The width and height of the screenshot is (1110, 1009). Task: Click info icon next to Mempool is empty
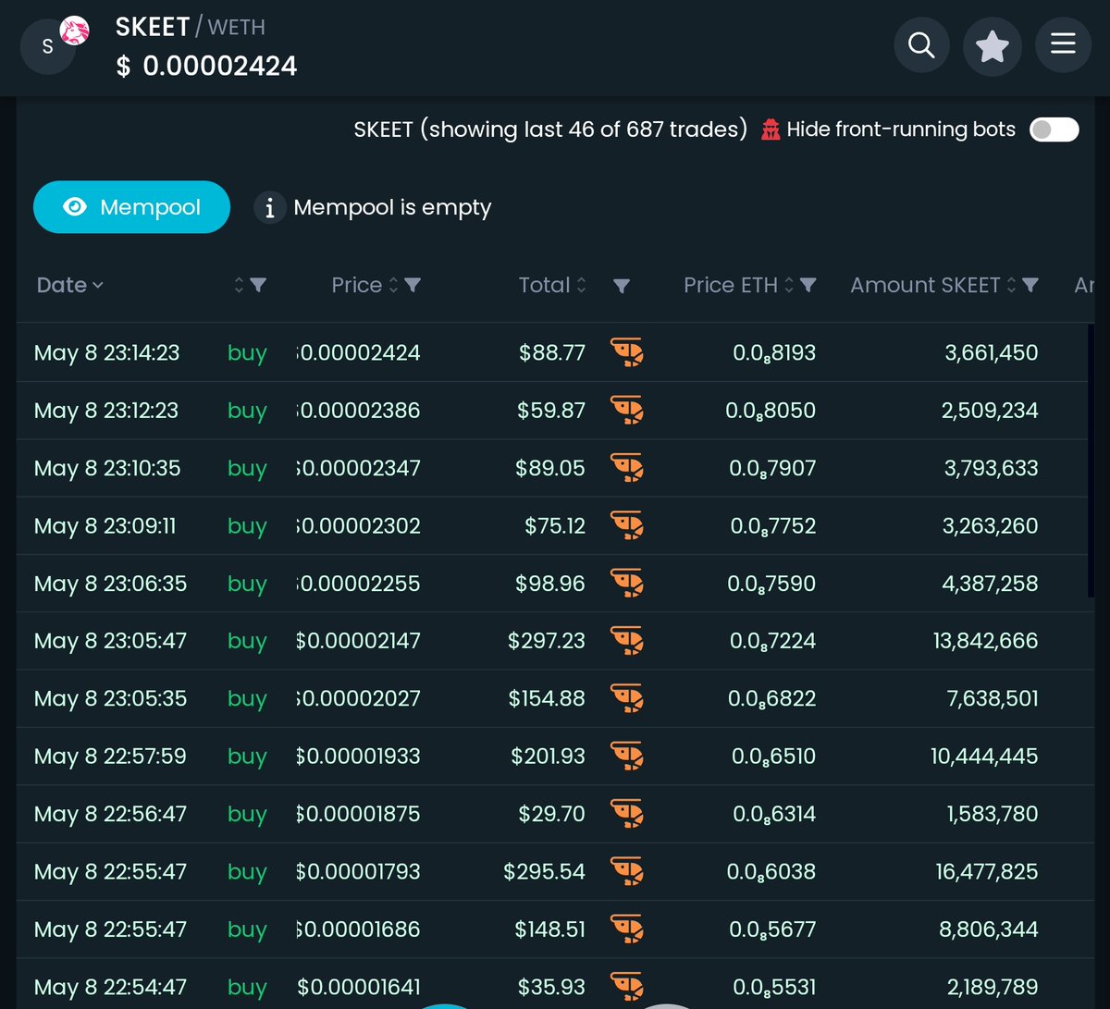(269, 208)
